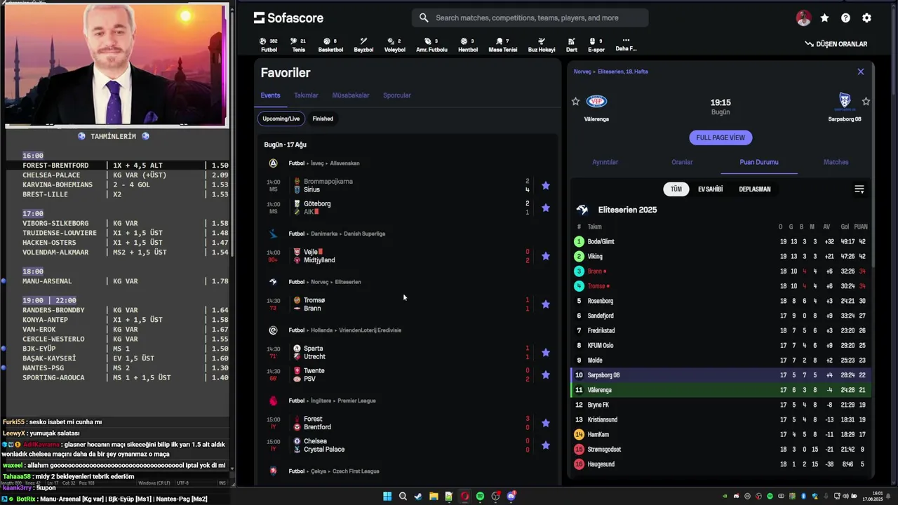The image size is (898, 505).
Task: Click the Vålerenga team logo
Action: point(596,102)
